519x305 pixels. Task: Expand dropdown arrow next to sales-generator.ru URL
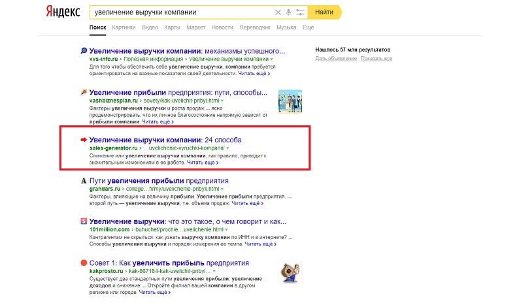coord(227,148)
